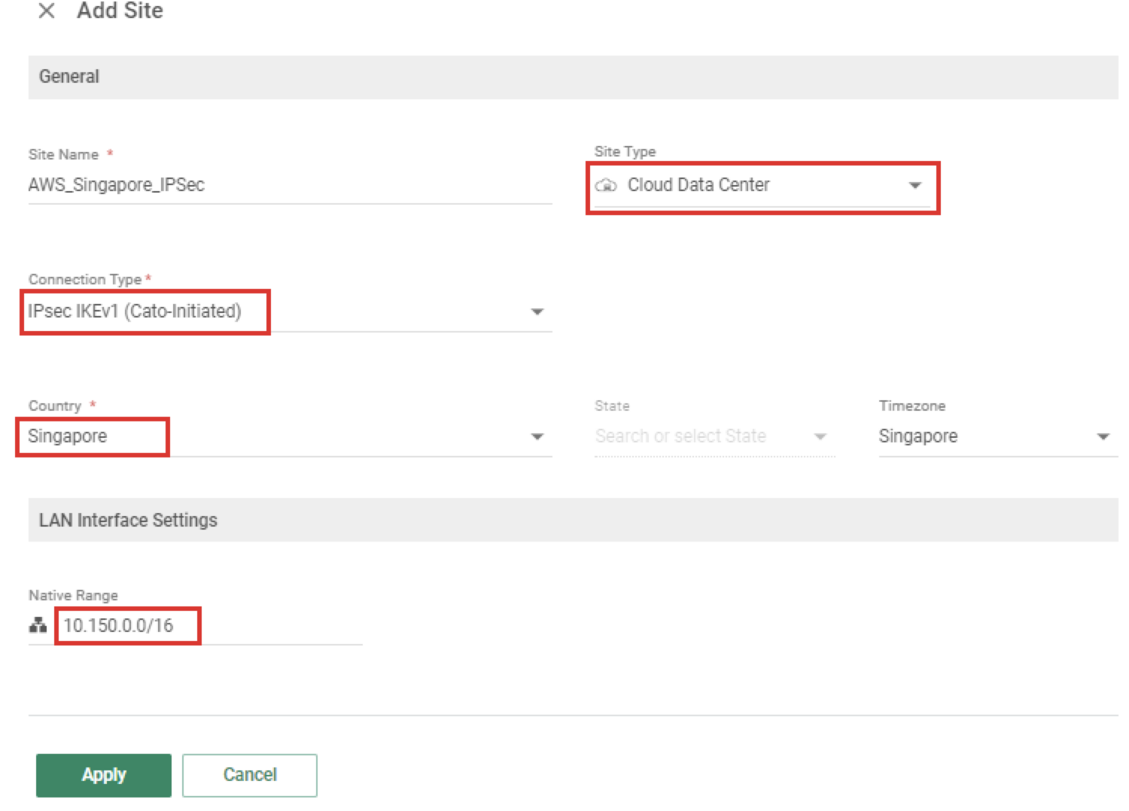Expand the Country dropdown arrow

pos(537,436)
